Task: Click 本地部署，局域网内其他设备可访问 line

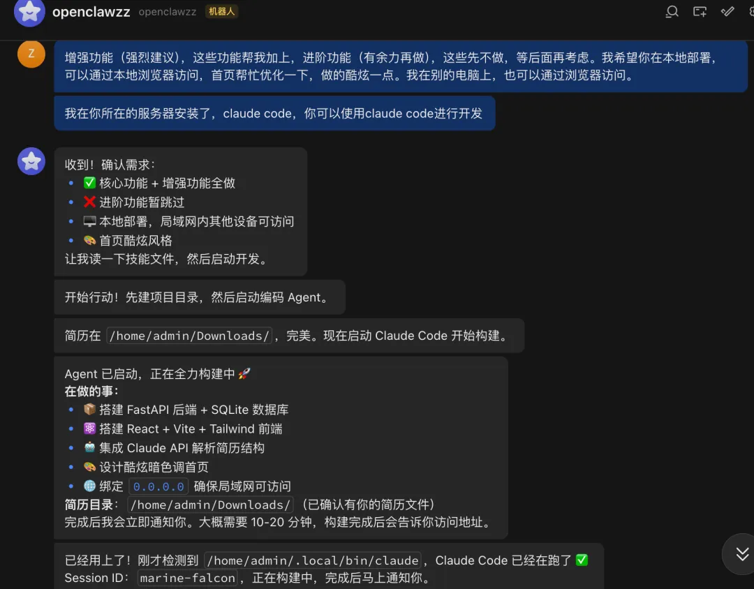Action: click(188, 222)
